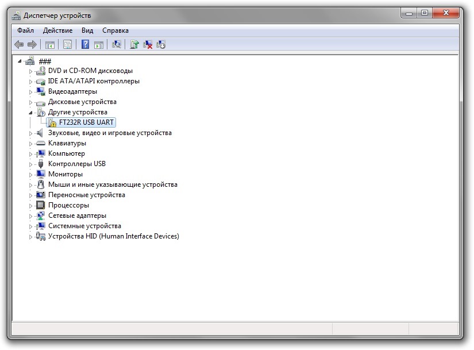Click the Контроллеры USB plug icon
The image size is (474, 350).
(x=41, y=164)
